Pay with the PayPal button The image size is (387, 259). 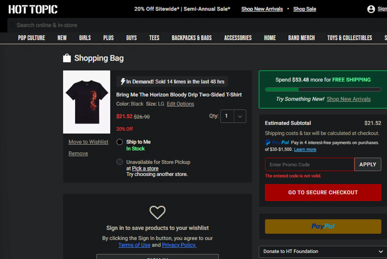(323, 226)
